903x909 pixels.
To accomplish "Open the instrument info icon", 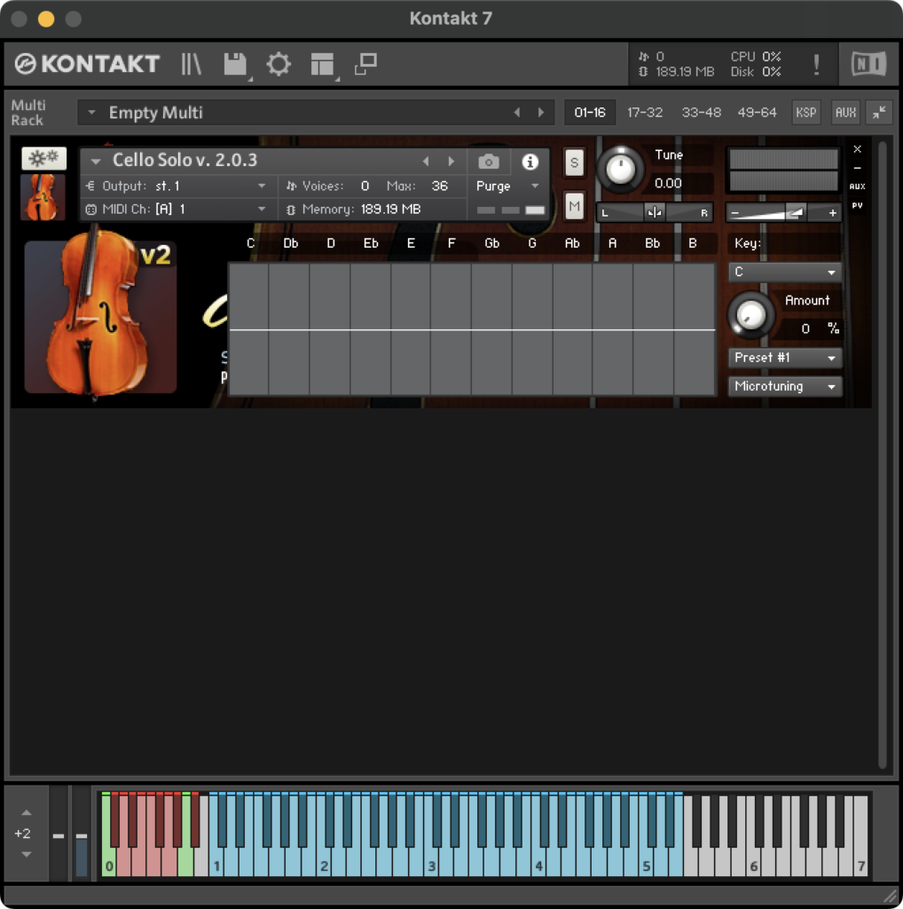I will (530, 162).
